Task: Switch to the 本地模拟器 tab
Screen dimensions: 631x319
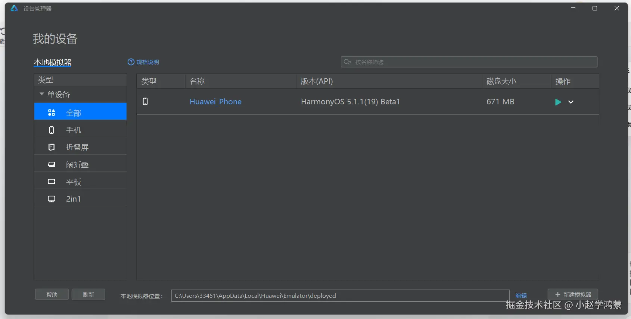Action: pyautogui.click(x=52, y=62)
